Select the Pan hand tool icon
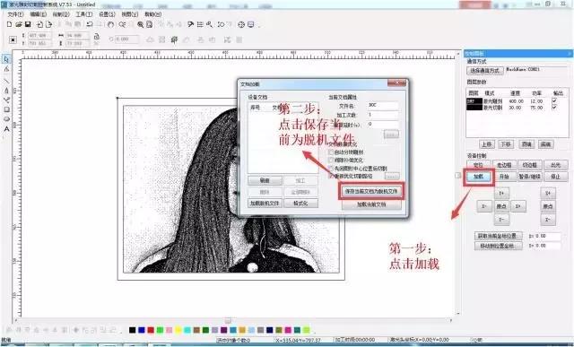Screen dimensions: 574x347 (x=110, y=24)
